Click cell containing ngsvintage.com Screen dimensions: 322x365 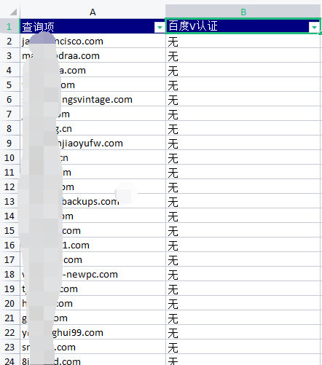(x=93, y=99)
